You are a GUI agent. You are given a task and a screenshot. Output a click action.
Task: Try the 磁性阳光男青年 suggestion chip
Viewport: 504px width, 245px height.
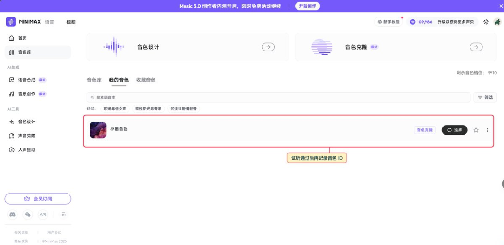[148, 109]
